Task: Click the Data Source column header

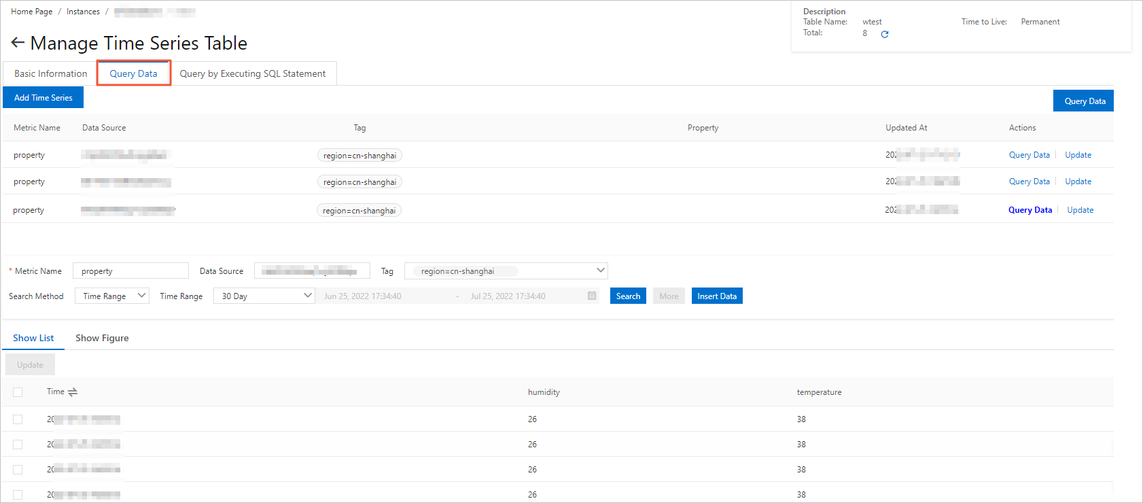Action: 104,128
